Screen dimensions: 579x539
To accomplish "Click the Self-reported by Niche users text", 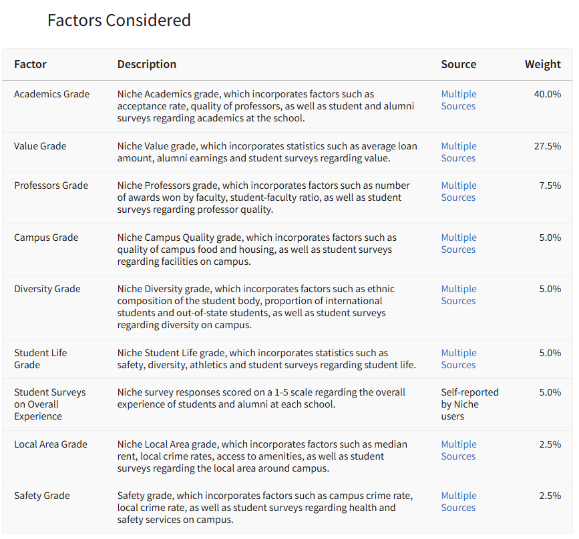I will [x=469, y=404].
